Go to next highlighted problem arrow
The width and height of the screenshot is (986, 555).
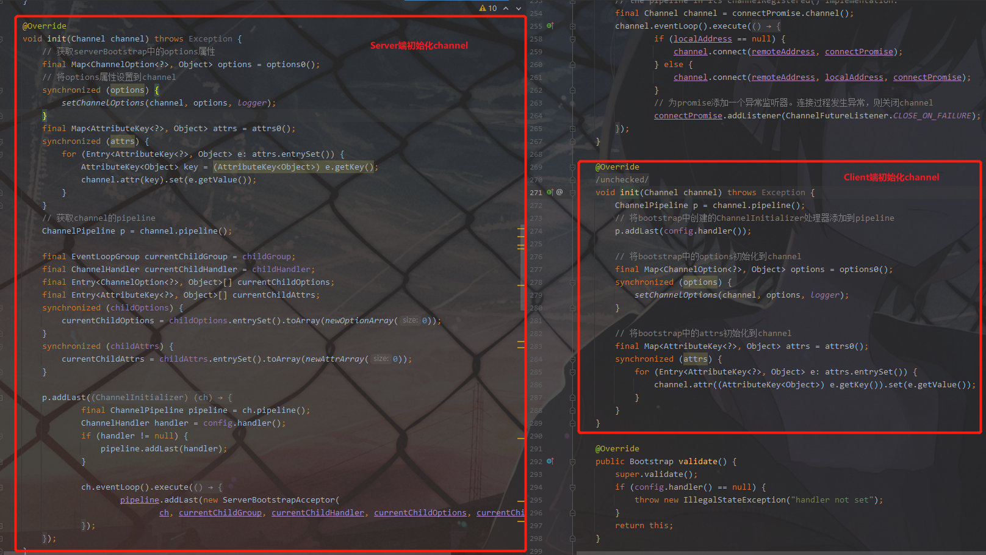(x=519, y=9)
